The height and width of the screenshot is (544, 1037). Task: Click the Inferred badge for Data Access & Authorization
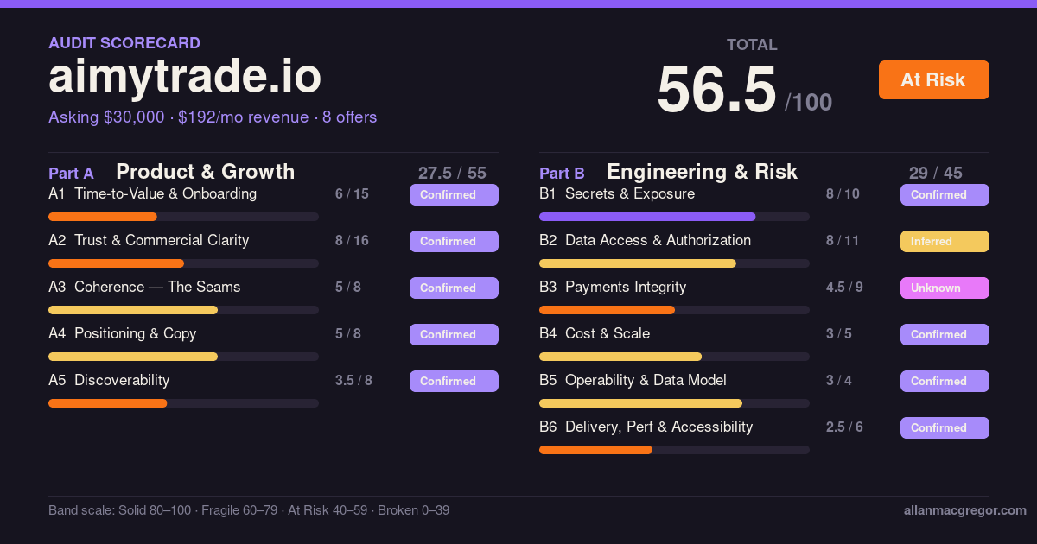(945, 241)
